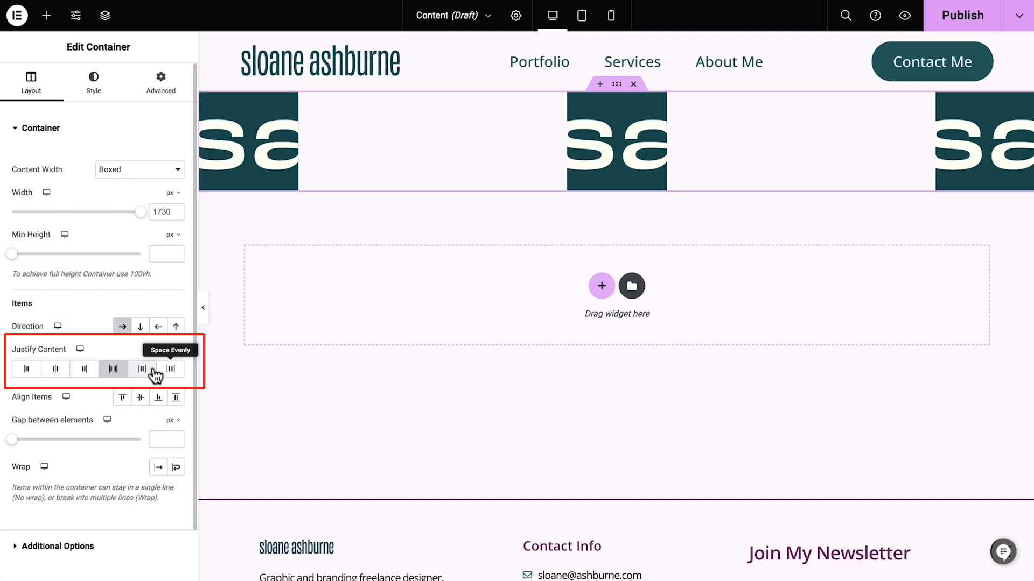Open the Finder search icon

point(846,15)
